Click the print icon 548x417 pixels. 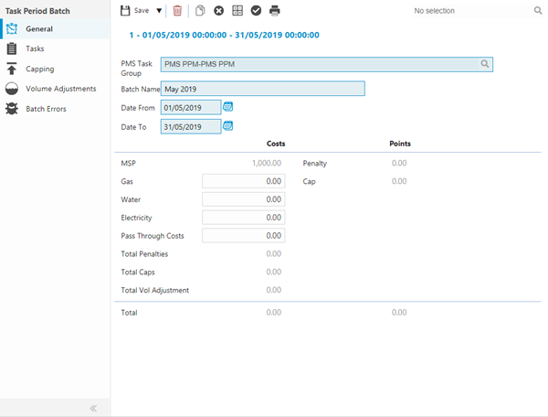click(x=275, y=11)
